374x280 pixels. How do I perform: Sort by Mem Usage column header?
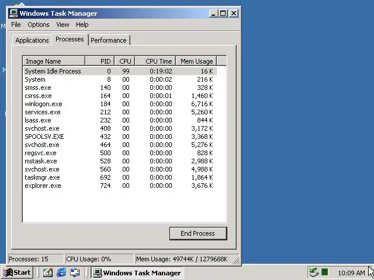coord(196,61)
